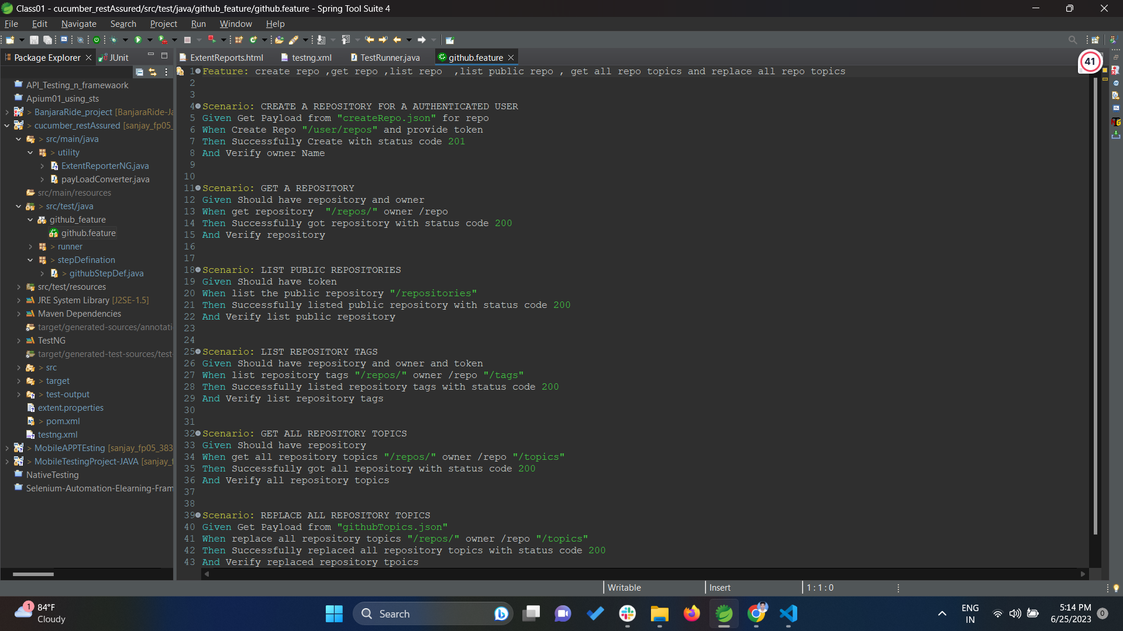1123x631 pixels.
Task: Click Collapse All in Package Explorer
Action: (x=139, y=72)
